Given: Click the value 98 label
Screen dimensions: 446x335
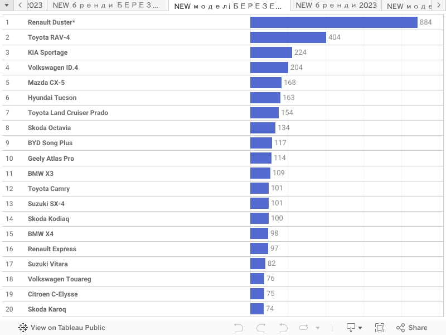Looking at the screenshot, I should [274, 233].
